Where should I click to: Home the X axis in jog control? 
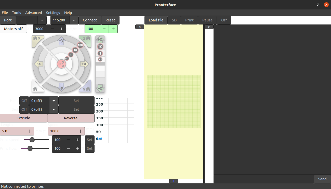click(x=37, y=41)
